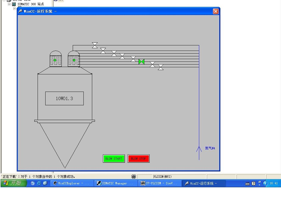This screenshot has height=210, width=281.
Task: Click the 10W01.3 label box on the tank
Action: click(64, 98)
